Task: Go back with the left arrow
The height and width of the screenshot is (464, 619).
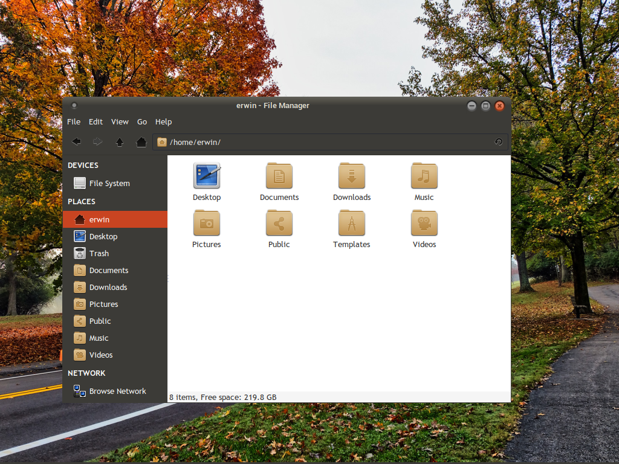Action: 77,141
